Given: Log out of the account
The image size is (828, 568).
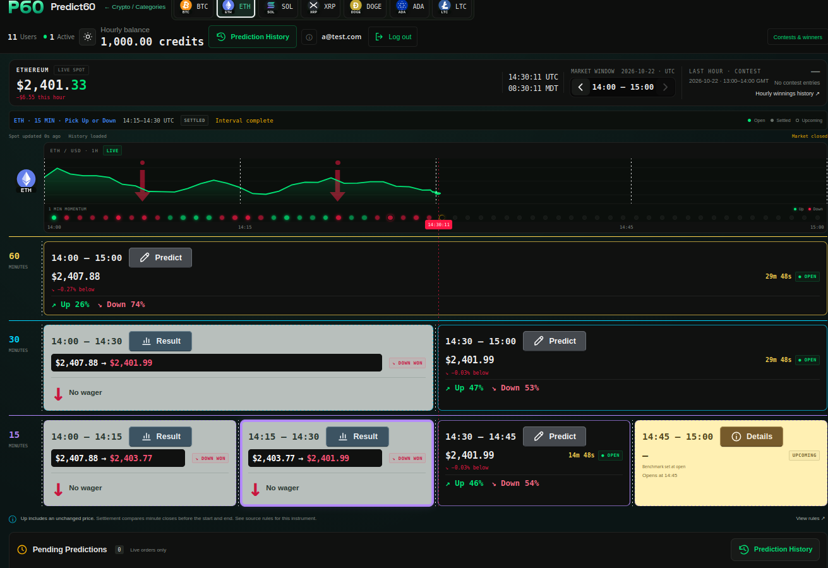Looking at the screenshot, I should coord(393,37).
